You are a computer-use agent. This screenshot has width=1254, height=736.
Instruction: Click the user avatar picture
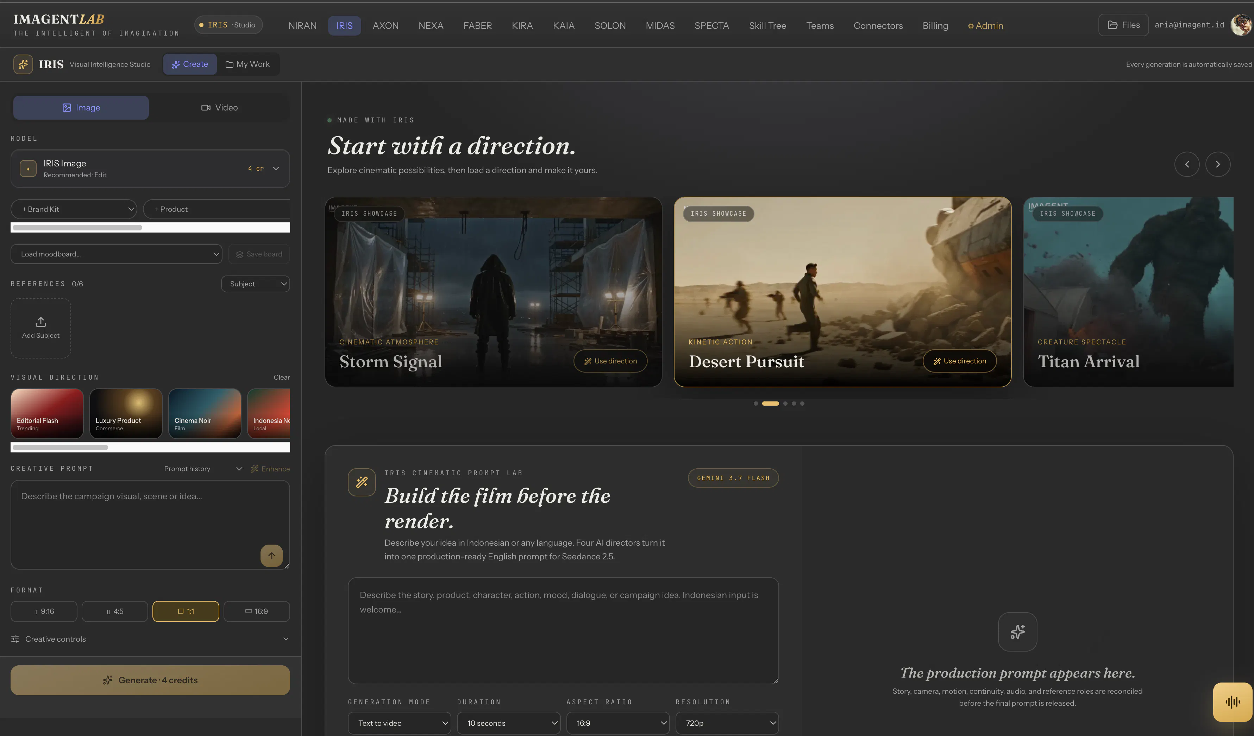[x=1242, y=25]
